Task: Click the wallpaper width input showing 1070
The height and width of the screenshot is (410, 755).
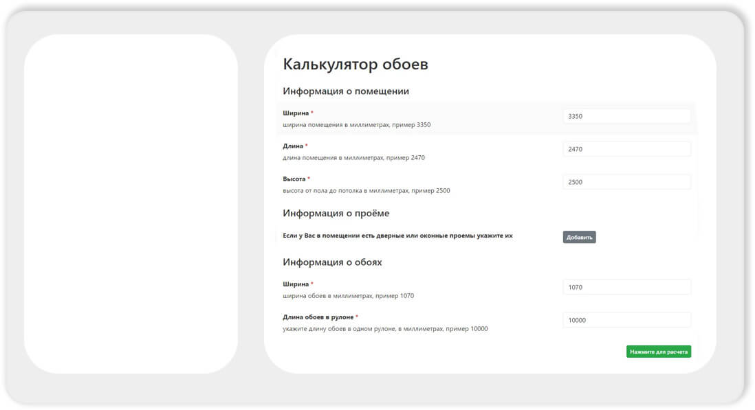Action: pos(626,288)
